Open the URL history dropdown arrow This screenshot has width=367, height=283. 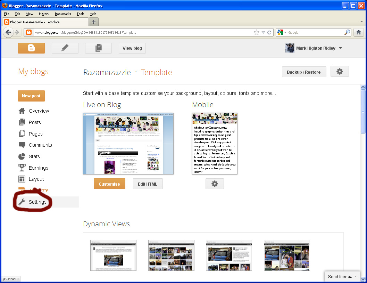pyautogui.click(x=263, y=33)
